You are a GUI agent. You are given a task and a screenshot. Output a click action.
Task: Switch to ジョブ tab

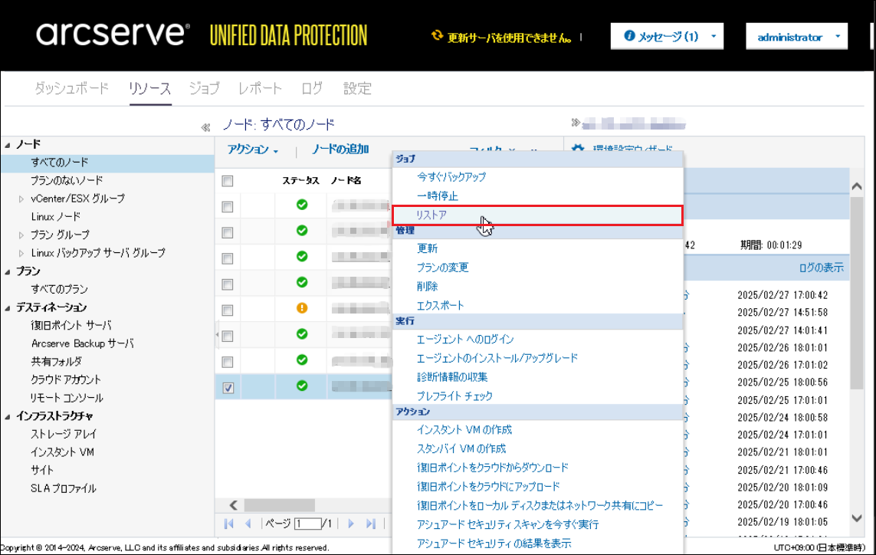click(204, 88)
